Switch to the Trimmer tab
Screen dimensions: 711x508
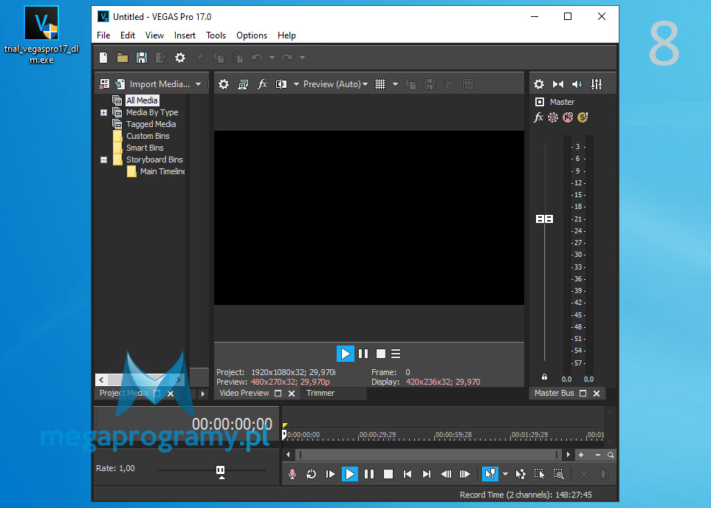tap(320, 394)
